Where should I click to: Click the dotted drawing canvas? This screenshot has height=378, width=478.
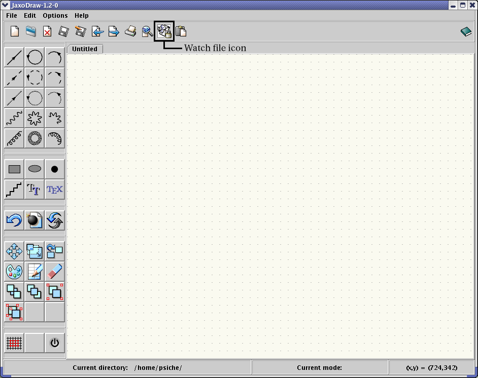click(x=270, y=206)
